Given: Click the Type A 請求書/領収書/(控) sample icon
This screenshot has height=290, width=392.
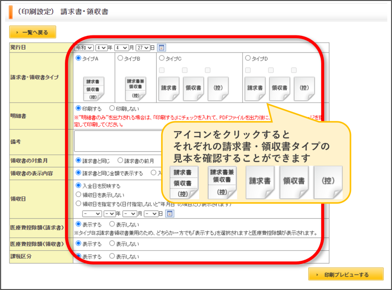Looking at the screenshot, I should pyautogui.click(x=93, y=89).
